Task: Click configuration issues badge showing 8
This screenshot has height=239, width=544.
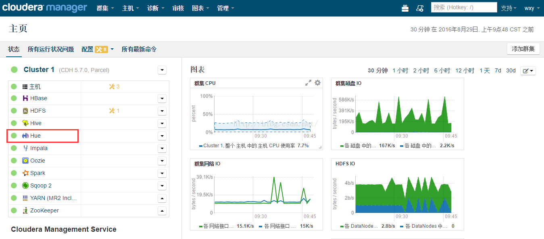Action: coord(101,49)
